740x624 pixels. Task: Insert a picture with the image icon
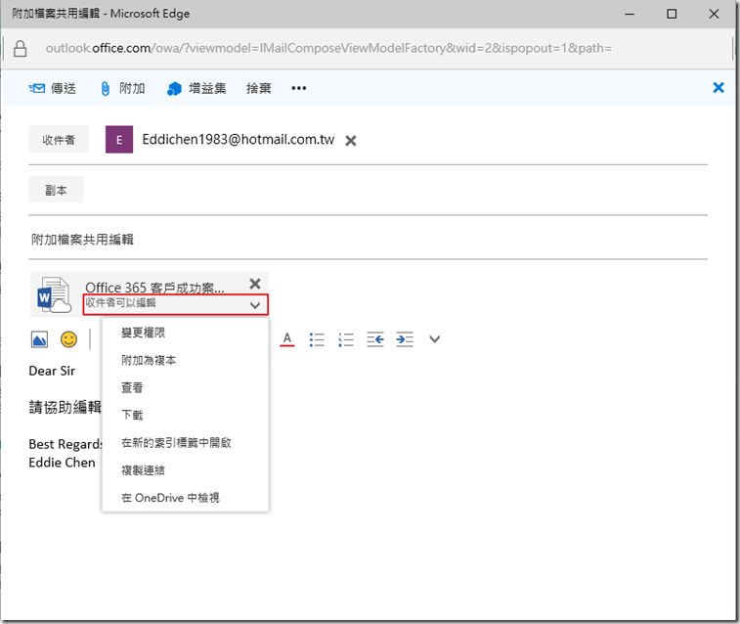(x=39, y=339)
